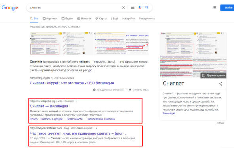
Task: Start voice search with the microphone icon
Action: [x=140, y=7]
